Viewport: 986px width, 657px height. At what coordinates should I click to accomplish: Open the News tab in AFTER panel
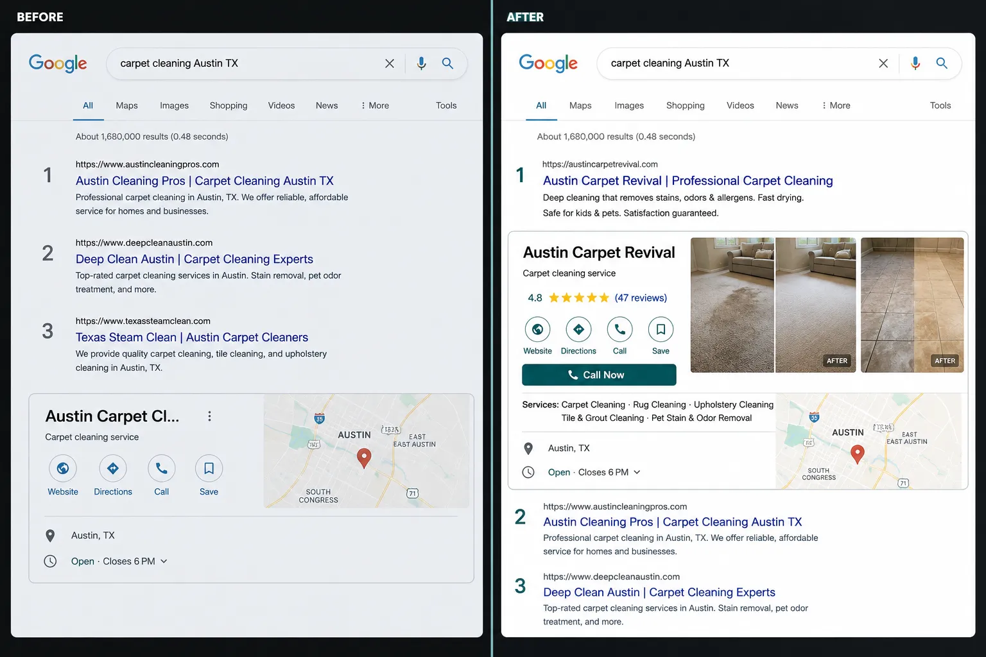[x=787, y=105]
